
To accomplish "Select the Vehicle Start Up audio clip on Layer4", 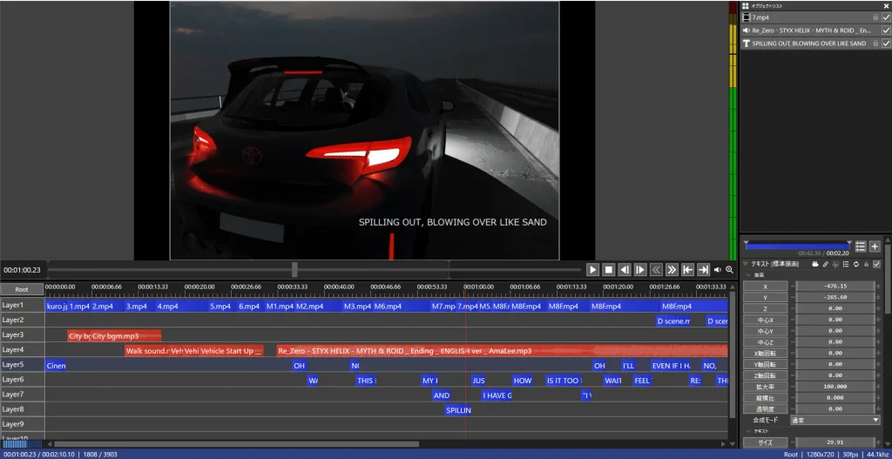I will coord(232,351).
